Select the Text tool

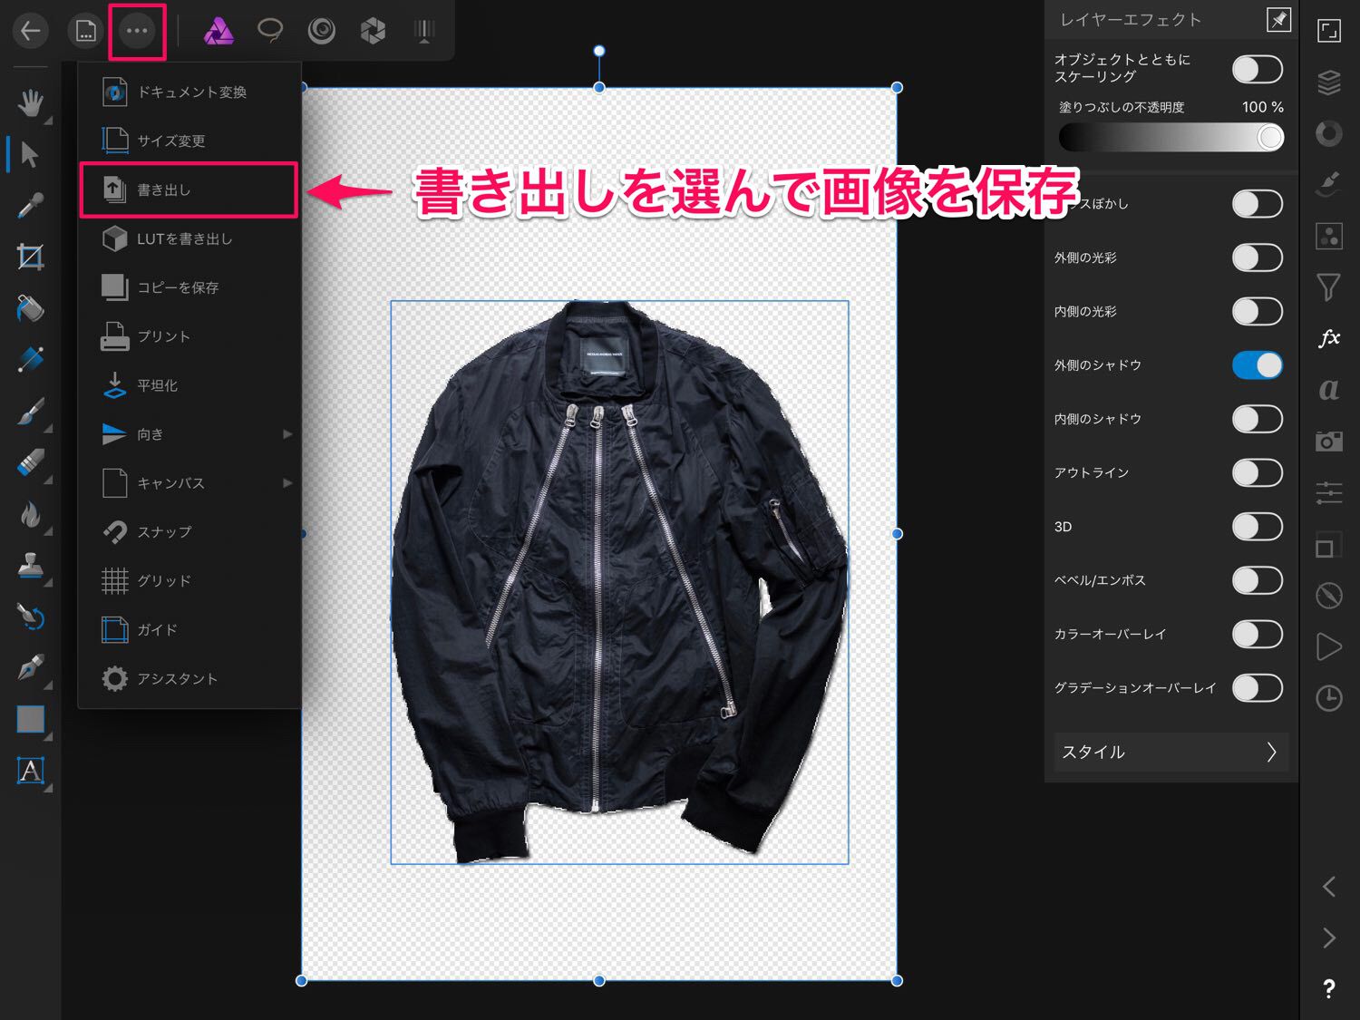coord(30,771)
